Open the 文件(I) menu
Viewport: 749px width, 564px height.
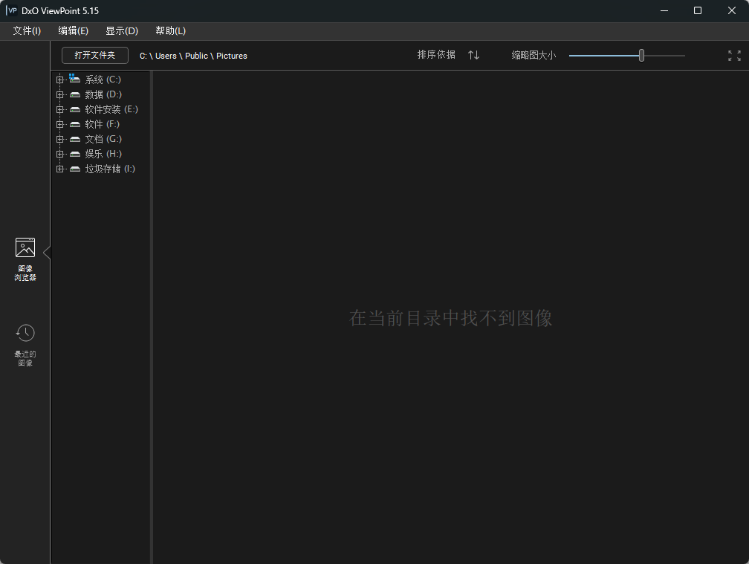point(27,30)
